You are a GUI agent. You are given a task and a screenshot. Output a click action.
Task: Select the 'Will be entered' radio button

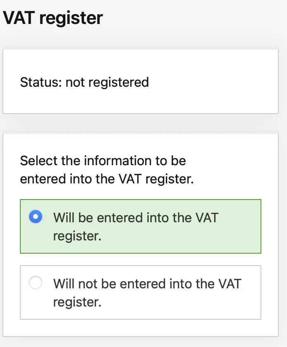[36, 216]
